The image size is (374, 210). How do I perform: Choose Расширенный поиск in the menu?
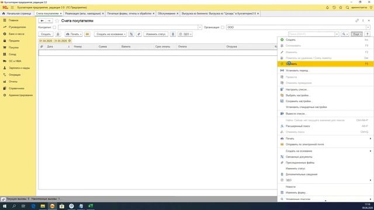(325, 126)
